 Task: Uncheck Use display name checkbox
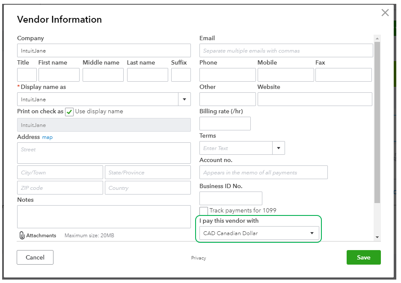coord(69,112)
